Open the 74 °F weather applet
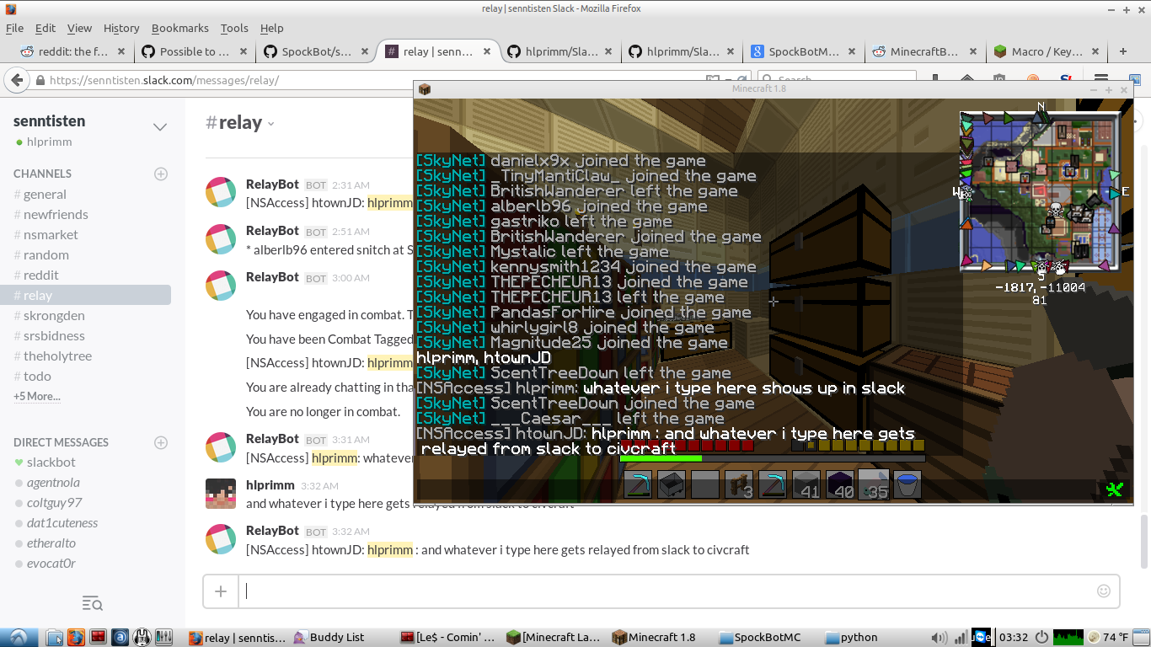The height and width of the screenshot is (647, 1151). [x=1109, y=637]
